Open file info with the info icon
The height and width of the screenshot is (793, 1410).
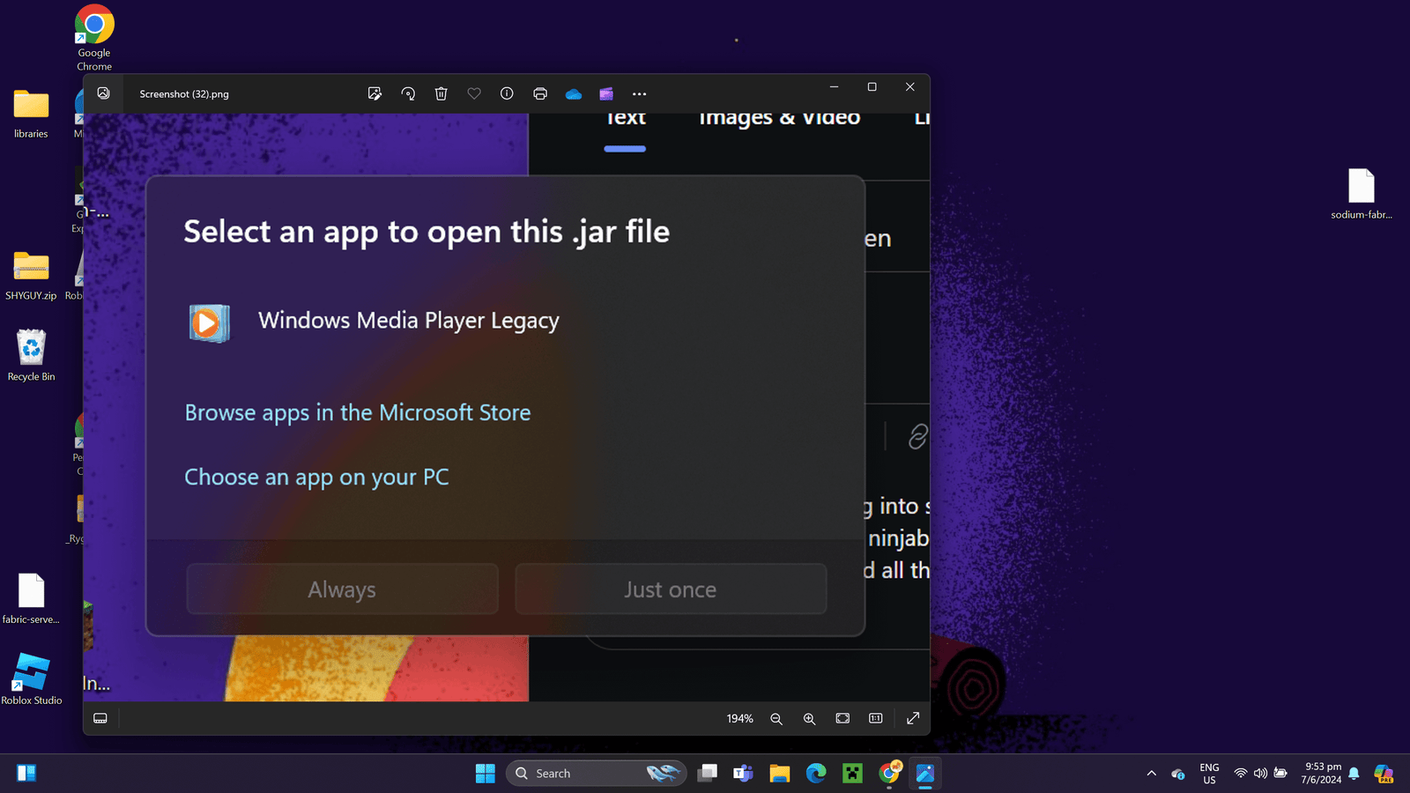507,94
